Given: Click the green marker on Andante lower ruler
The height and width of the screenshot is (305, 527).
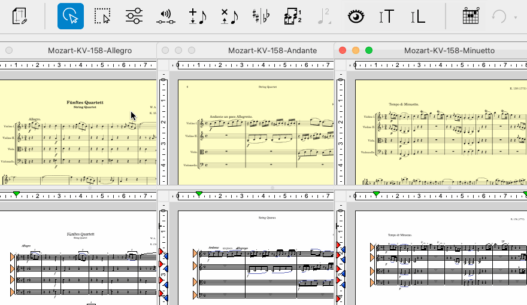Looking at the screenshot, I should click(x=199, y=194).
